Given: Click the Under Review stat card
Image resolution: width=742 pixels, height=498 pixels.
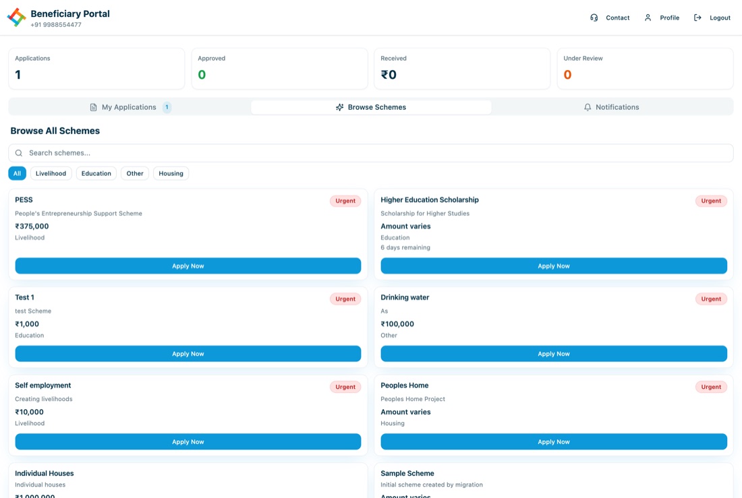Looking at the screenshot, I should 646,69.
